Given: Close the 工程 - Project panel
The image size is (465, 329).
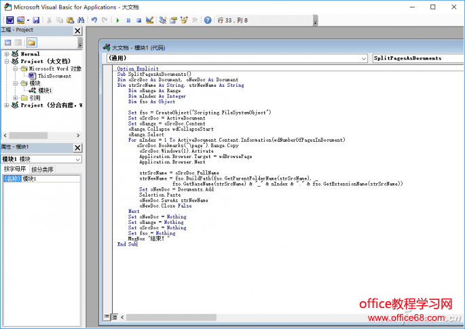Looking at the screenshot, I should [77, 31].
